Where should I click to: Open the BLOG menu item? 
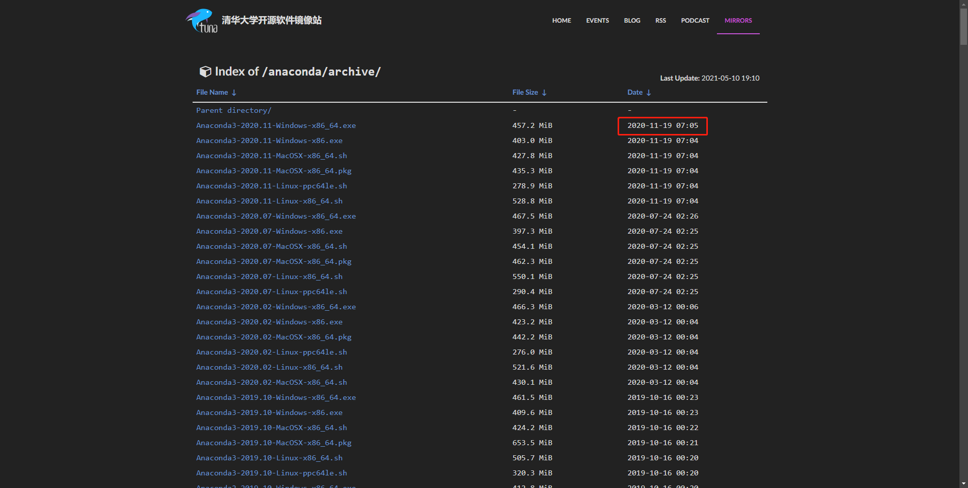pos(632,21)
